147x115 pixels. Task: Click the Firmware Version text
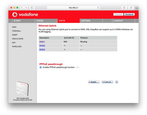[x=23, y=100]
